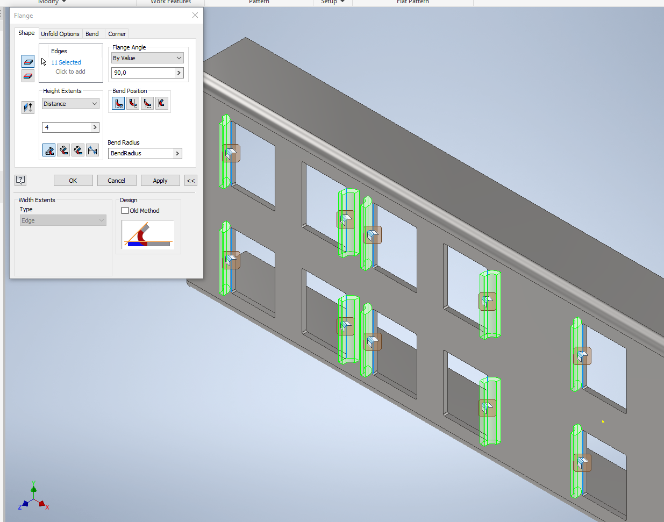Screen dimensions: 664x522
Task: Open the Corner tab
Action: (117, 33)
